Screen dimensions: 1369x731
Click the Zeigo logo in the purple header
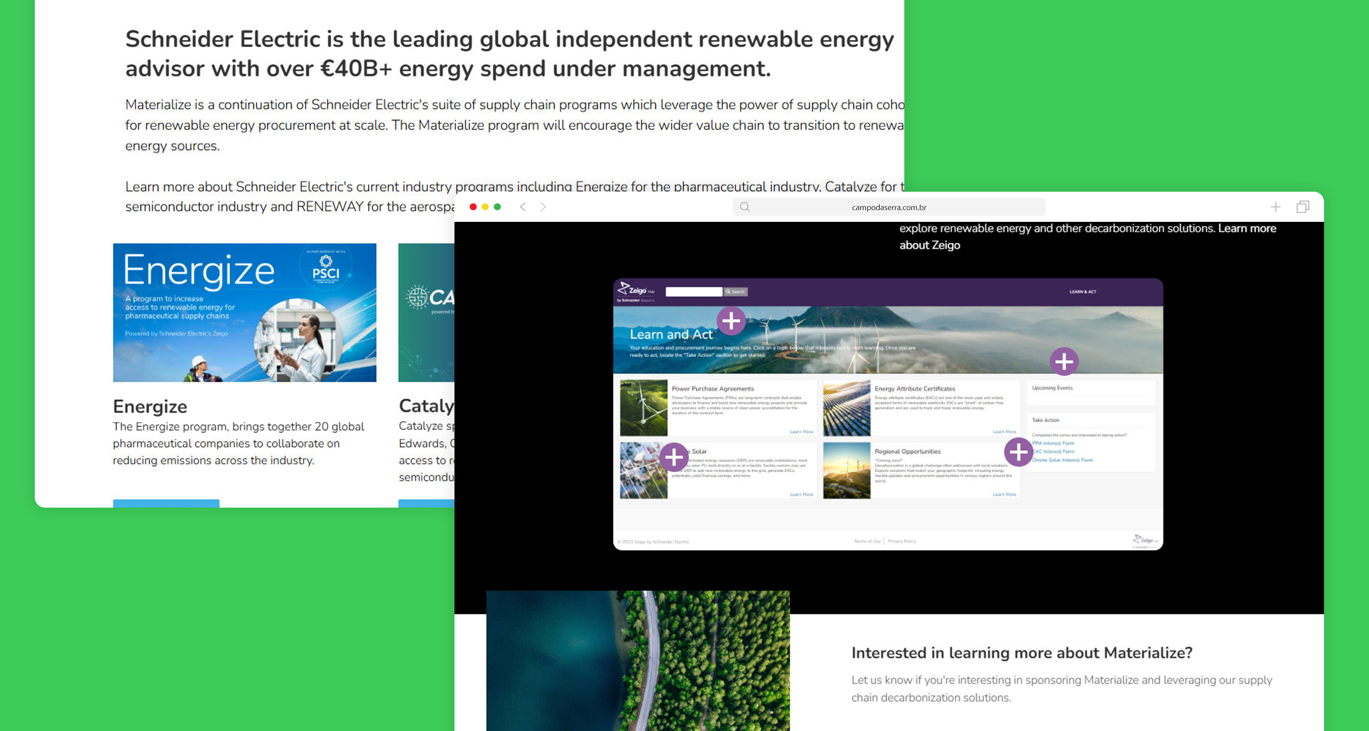tap(635, 292)
